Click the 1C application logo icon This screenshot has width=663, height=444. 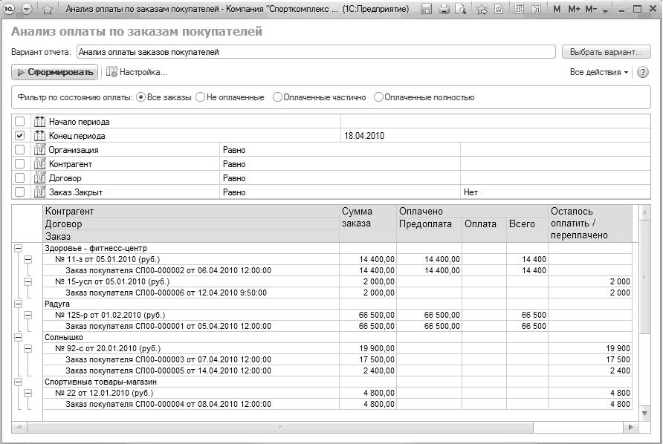pos(9,8)
